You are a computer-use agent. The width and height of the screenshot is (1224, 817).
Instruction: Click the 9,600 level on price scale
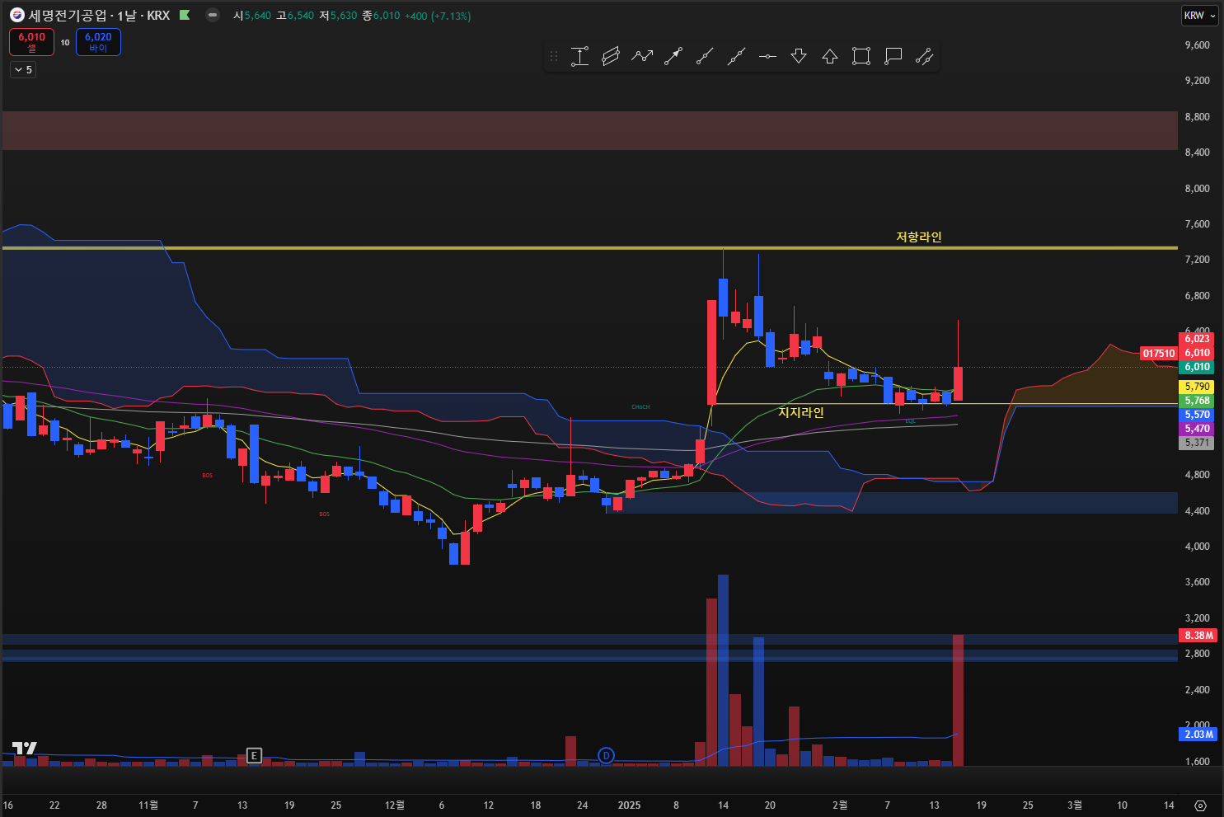point(1197,45)
